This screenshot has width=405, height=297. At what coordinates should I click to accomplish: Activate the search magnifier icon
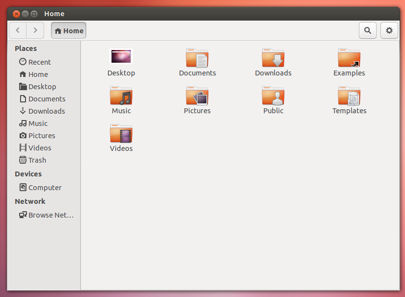[368, 30]
